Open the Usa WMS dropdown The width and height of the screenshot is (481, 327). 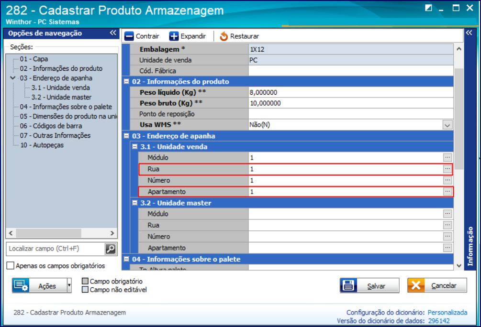[447, 125]
